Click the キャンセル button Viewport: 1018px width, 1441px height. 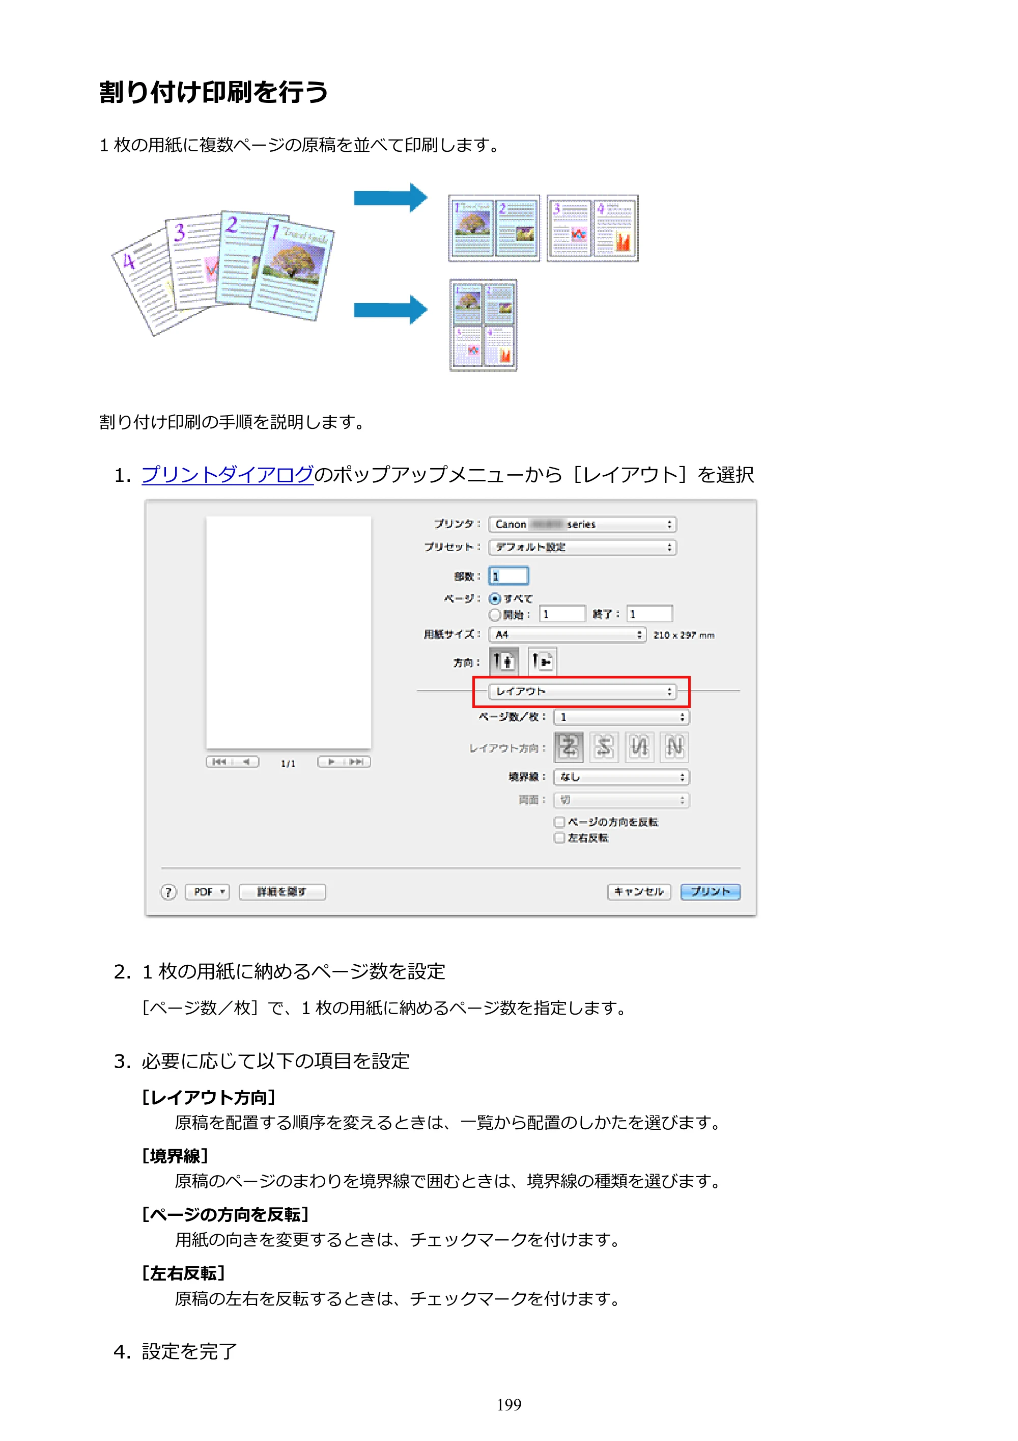(639, 892)
